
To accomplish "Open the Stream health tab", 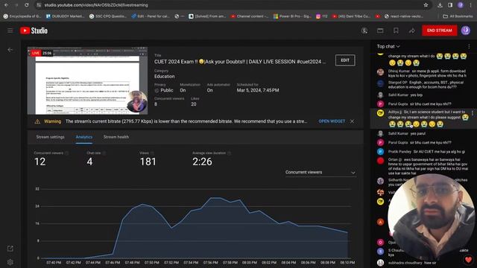I will pyautogui.click(x=116, y=137).
